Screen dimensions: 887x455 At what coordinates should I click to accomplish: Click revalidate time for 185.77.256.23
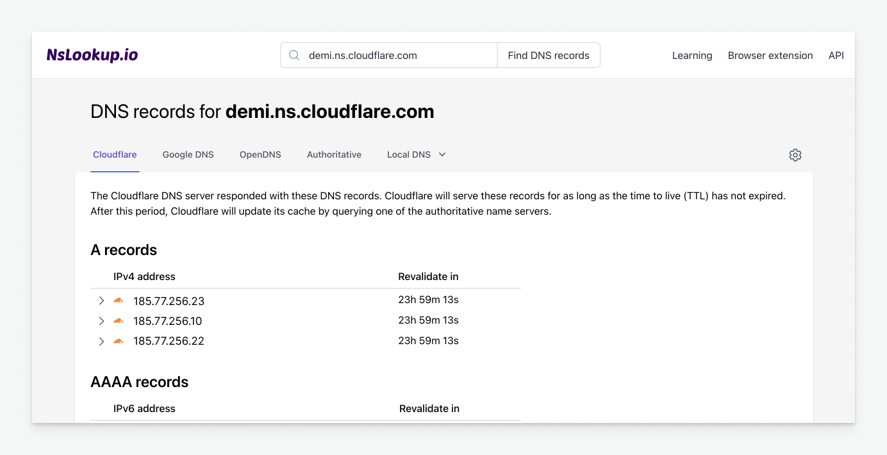[x=429, y=300]
